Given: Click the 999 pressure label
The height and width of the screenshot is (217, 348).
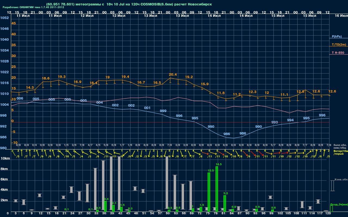Looking at the screenshot, I should tap(163, 111).
